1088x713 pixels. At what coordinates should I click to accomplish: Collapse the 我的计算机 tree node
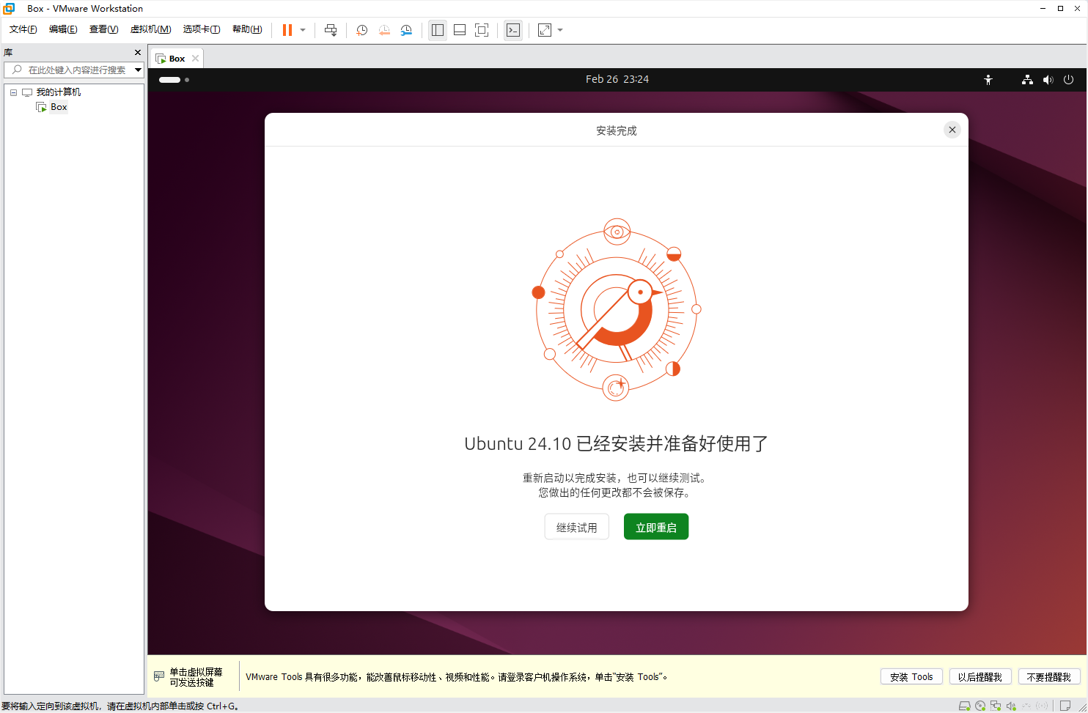pyautogui.click(x=13, y=92)
